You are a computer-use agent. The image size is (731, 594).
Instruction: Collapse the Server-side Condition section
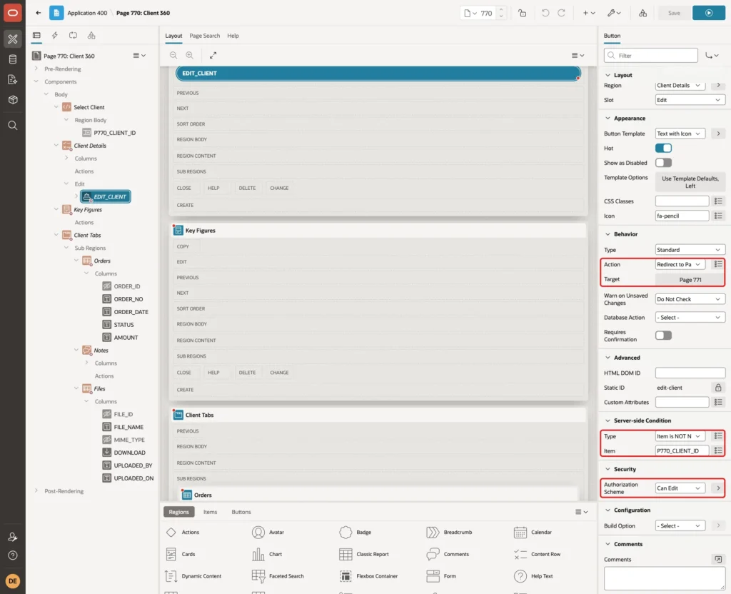[x=608, y=421]
